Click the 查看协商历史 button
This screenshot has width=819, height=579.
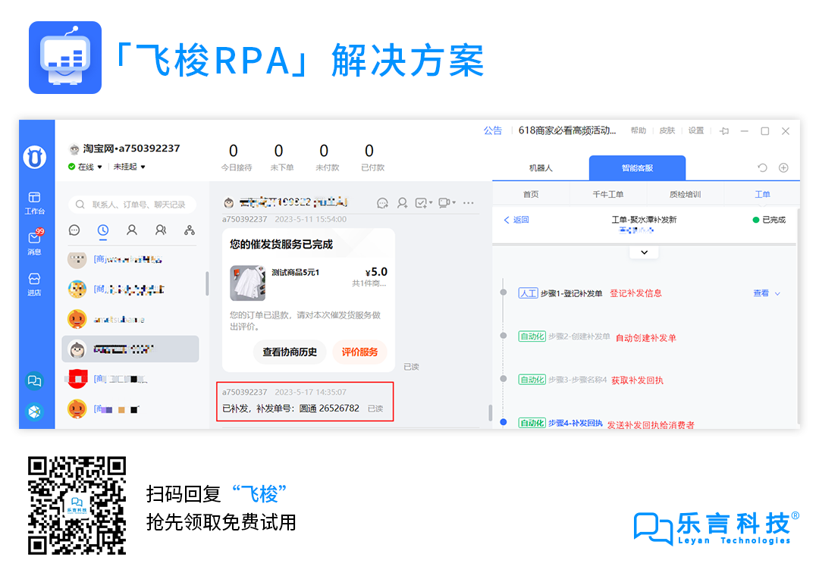tap(290, 352)
